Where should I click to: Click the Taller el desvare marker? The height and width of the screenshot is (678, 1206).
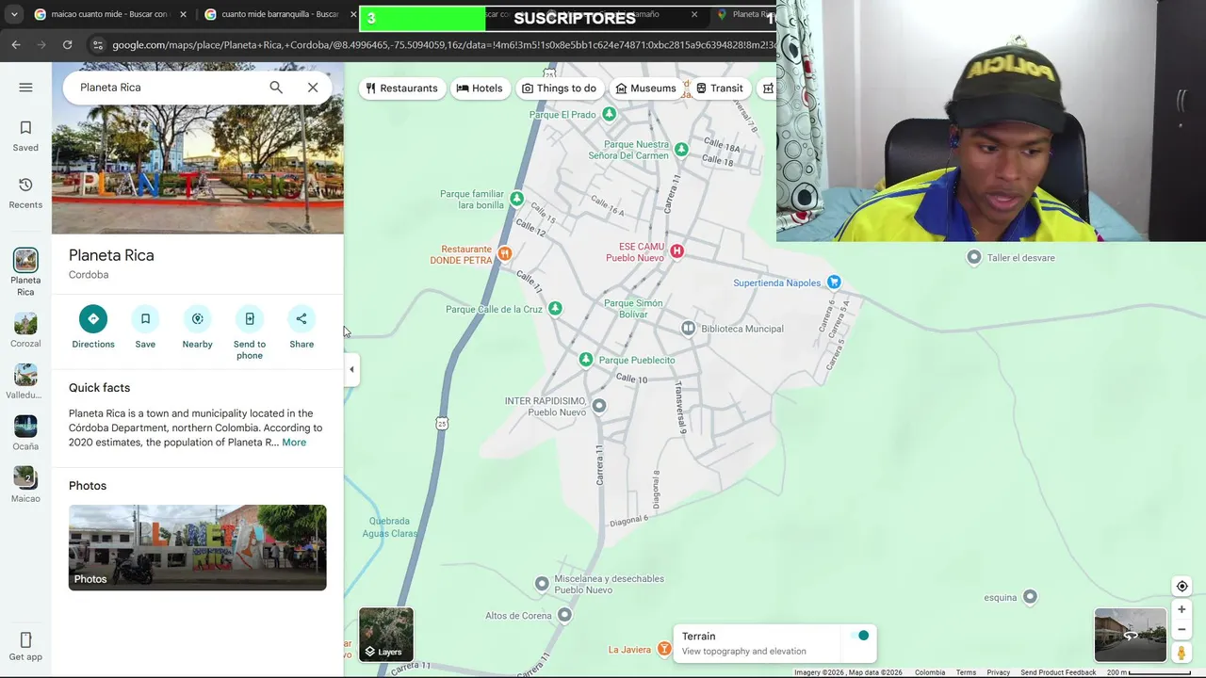tap(974, 257)
